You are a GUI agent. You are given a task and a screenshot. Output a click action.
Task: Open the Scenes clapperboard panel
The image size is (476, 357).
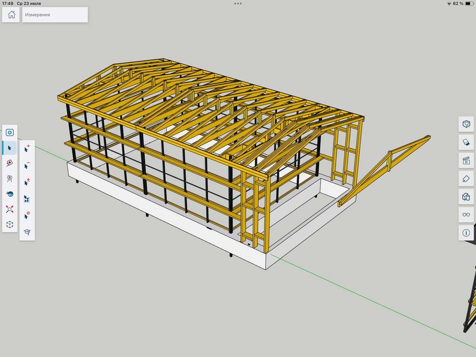[466, 161]
